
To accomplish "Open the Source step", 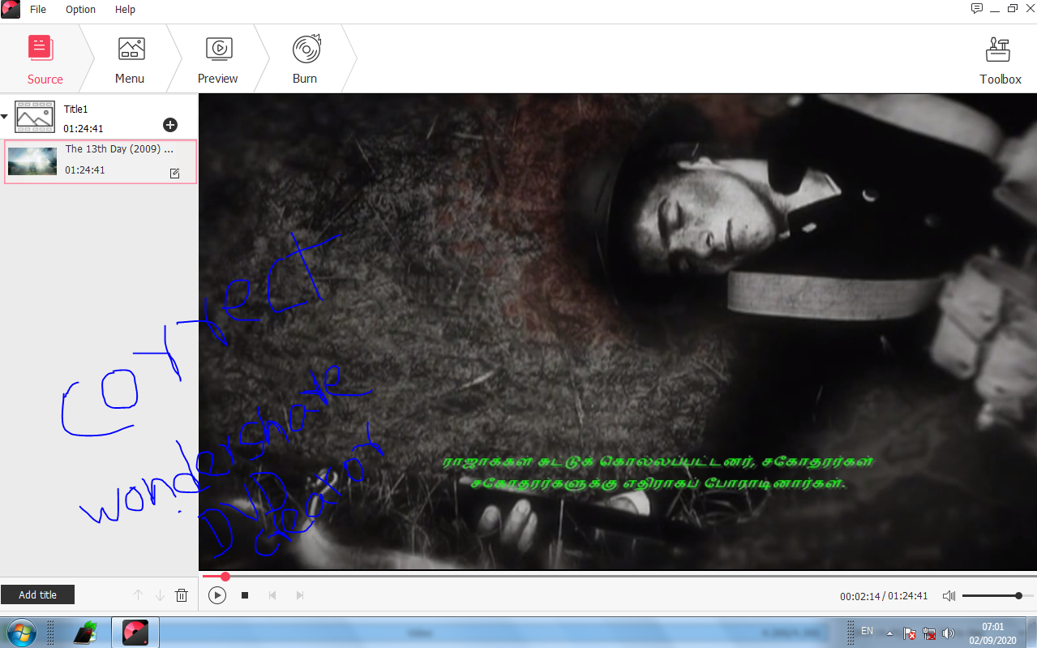I will tap(45, 59).
